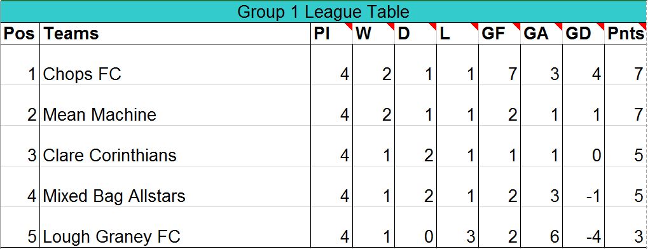
Task: Select the Chops FC team cell
Action: (175, 64)
